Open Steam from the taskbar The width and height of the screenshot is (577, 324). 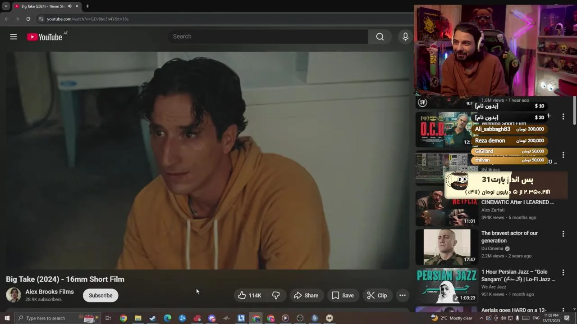[x=153, y=318]
